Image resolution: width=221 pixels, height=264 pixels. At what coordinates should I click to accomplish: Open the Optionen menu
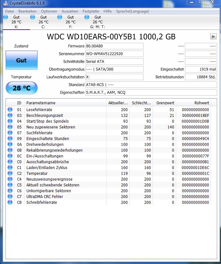coord(49,11)
